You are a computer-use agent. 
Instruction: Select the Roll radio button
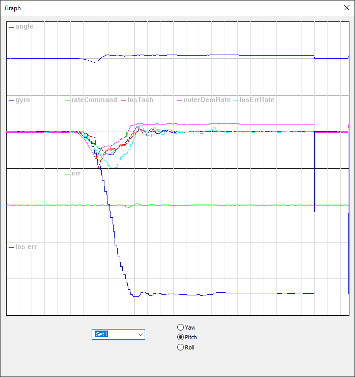(180, 347)
